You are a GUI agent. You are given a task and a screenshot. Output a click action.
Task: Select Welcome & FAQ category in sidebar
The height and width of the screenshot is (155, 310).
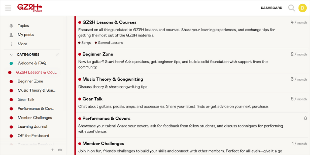pos(32,63)
